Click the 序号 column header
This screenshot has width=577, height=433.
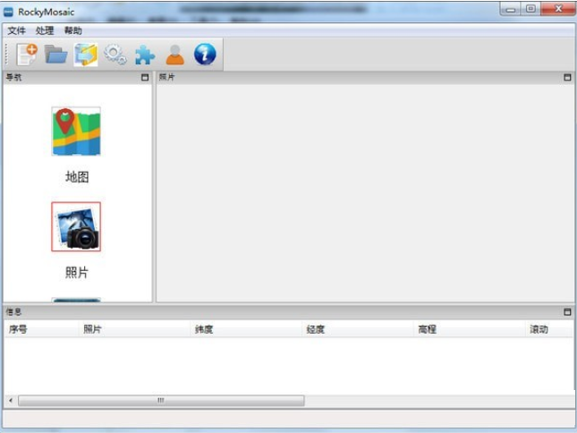pyautogui.click(x=18, y=330)
